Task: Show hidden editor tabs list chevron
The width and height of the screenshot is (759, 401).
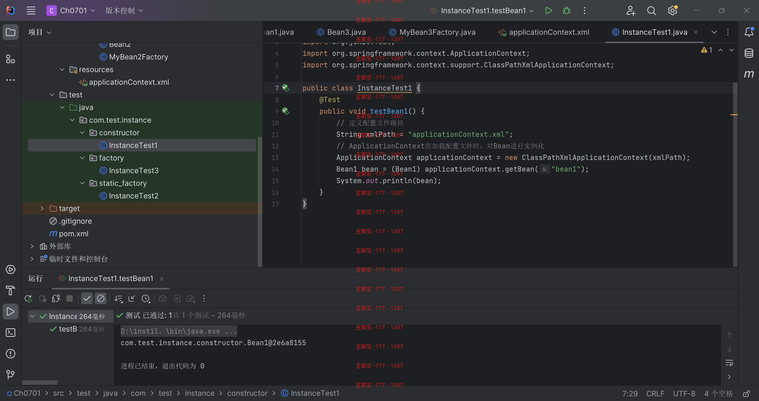Action: click(714, 32)
